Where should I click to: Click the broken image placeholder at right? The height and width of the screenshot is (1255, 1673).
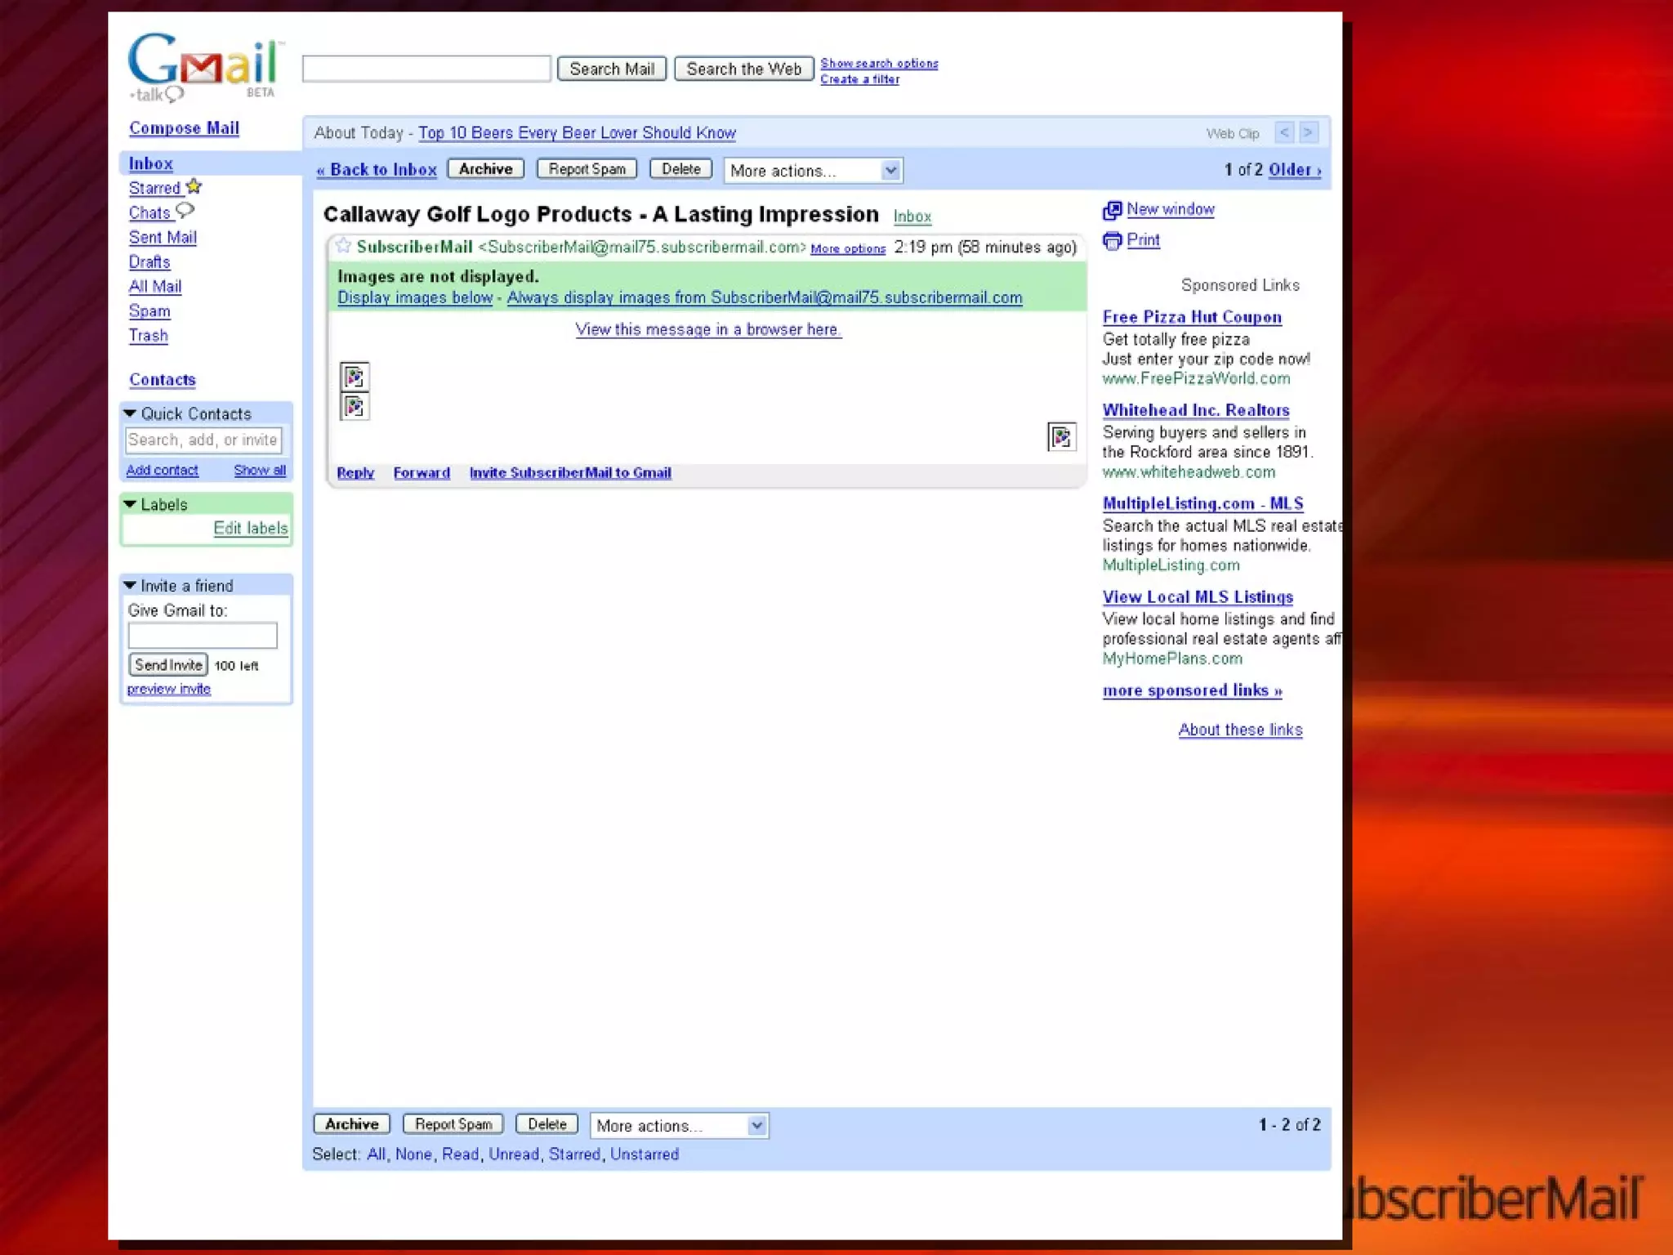point(1061,437)
